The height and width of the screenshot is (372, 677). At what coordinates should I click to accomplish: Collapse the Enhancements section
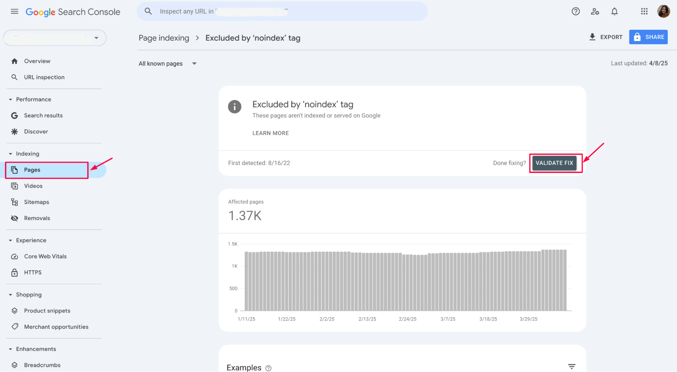(x=10, y=349)
